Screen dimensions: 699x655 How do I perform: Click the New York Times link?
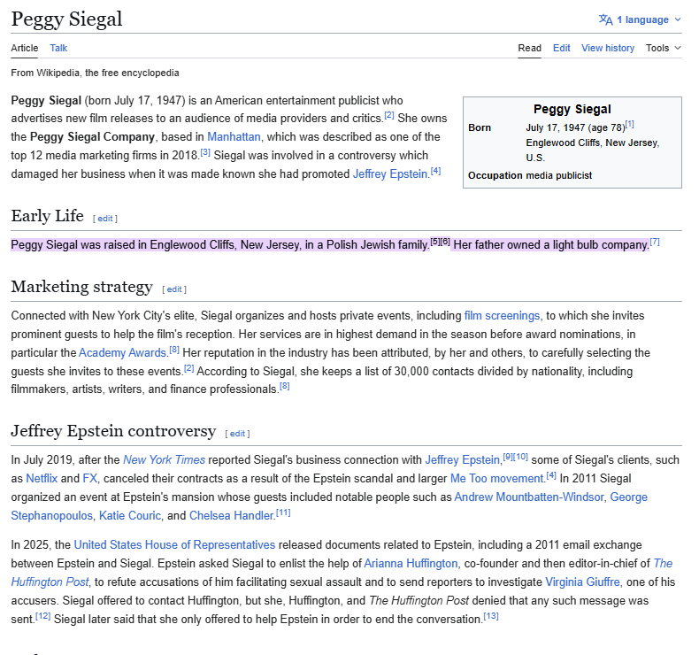coord(164,459)
